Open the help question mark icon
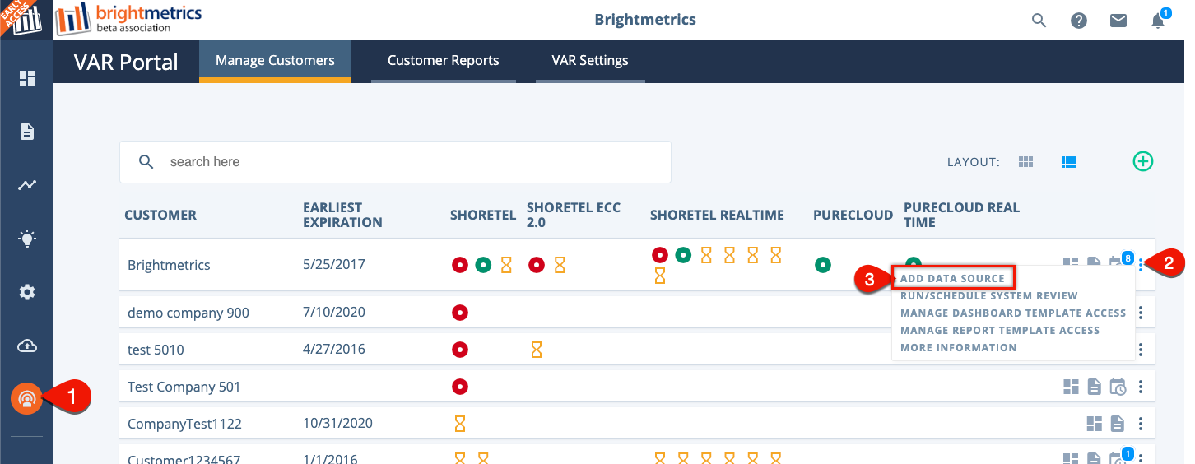The height and width of the screenshot is (464, 1195). [x=1079, y=21]
